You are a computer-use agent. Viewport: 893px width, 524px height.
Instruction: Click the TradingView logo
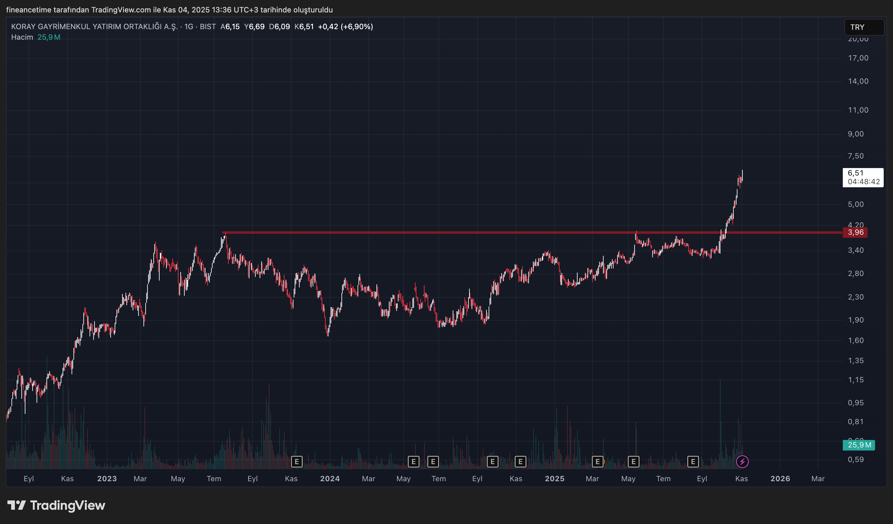tap(56, 505)
